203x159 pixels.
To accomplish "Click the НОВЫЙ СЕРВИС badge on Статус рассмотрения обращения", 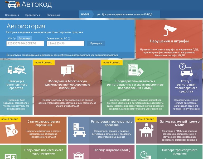I will (x=10, y=119).
